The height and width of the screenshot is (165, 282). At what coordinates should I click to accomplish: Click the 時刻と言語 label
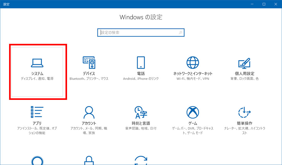(x=141, y=123)
